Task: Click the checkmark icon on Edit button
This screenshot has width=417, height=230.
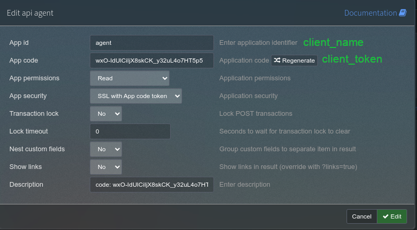Action: pos(386,216)
